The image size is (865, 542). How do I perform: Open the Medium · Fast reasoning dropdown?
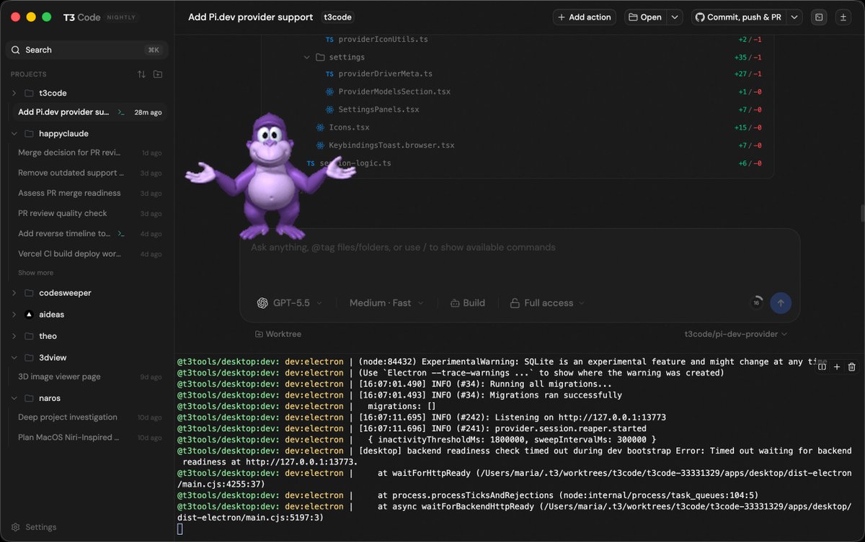[x=386, y=303]
